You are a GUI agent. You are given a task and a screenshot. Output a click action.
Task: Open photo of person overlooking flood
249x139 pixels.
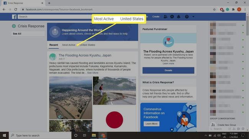pos(115,91)
